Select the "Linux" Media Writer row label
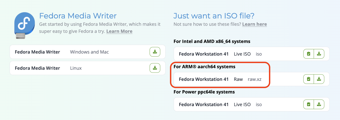The height and width of the screenshot is (120, 340). point(76,68)
